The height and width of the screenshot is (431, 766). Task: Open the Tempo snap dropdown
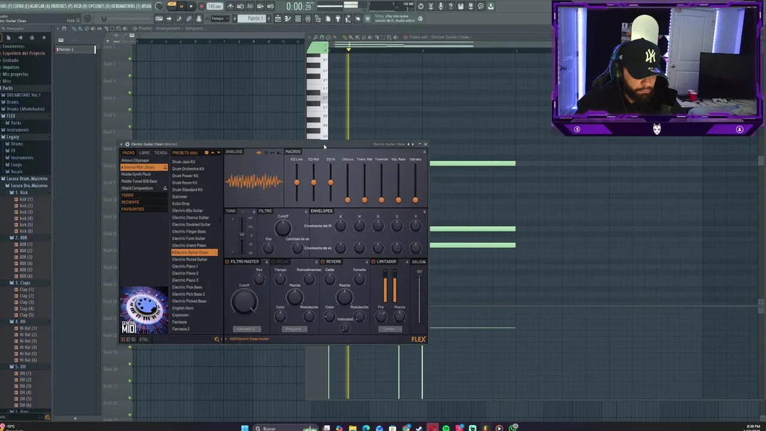(x=219, y=19)
